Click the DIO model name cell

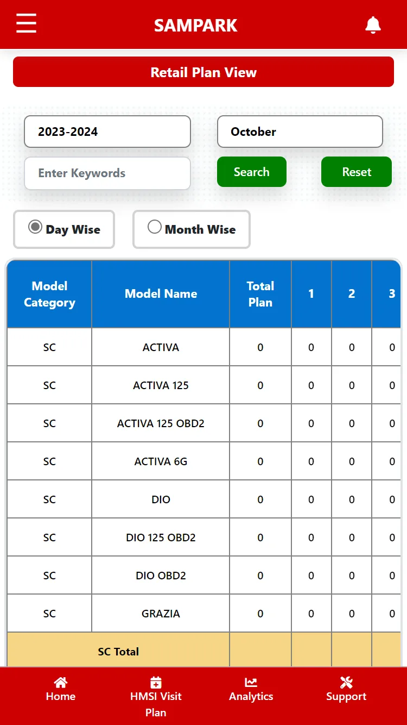click(x=161, y=499)
